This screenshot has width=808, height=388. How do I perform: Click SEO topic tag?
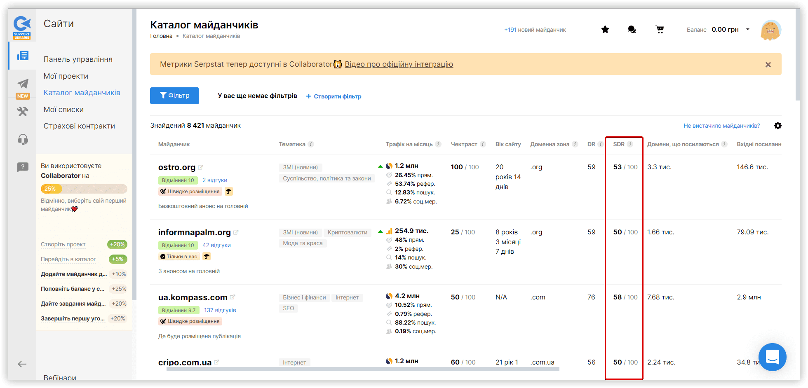(289, 308)
